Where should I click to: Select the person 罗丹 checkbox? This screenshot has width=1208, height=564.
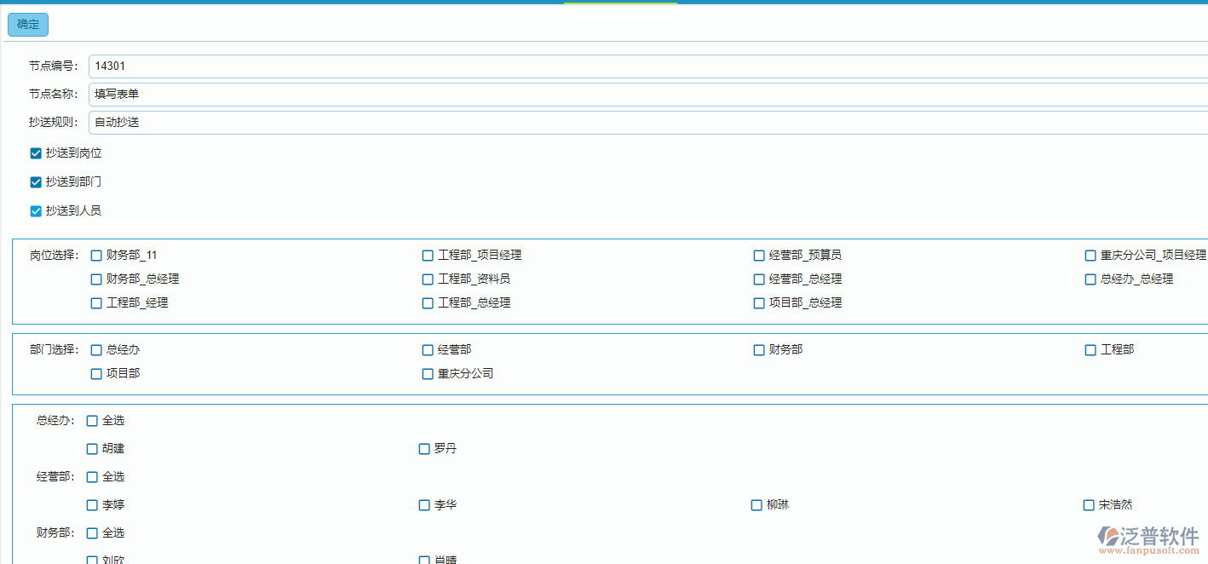(424, 449)
